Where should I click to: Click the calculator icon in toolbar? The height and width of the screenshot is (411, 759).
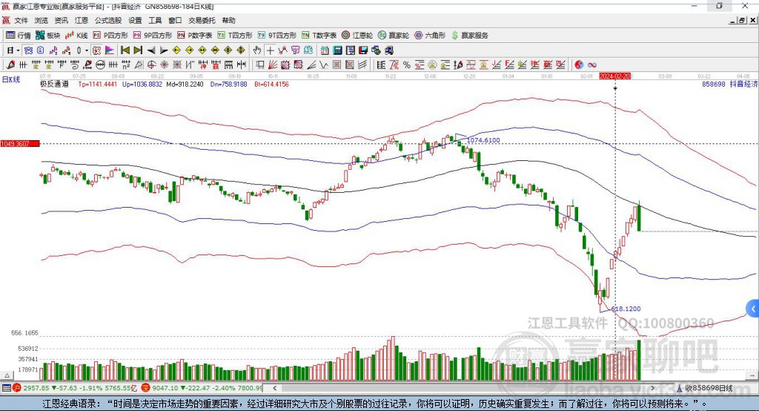(337, 50)
